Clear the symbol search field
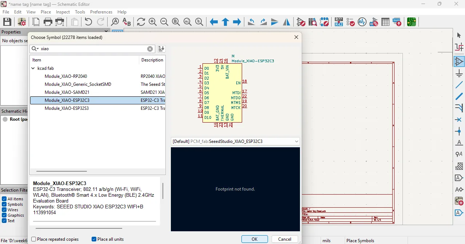Image resolution: width=465 pixels, height=244 pixels. coord(150,49)
